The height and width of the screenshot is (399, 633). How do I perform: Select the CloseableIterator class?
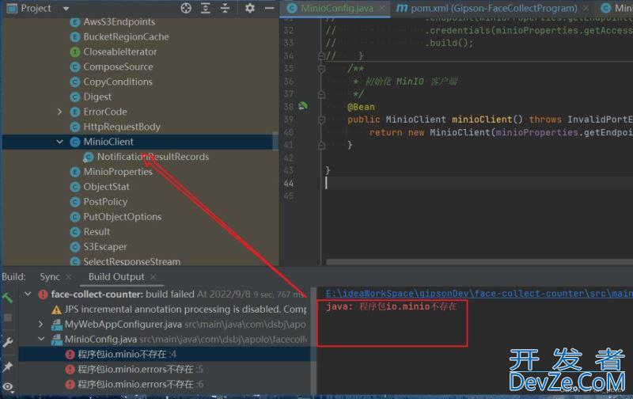click(x=120, y=51)
